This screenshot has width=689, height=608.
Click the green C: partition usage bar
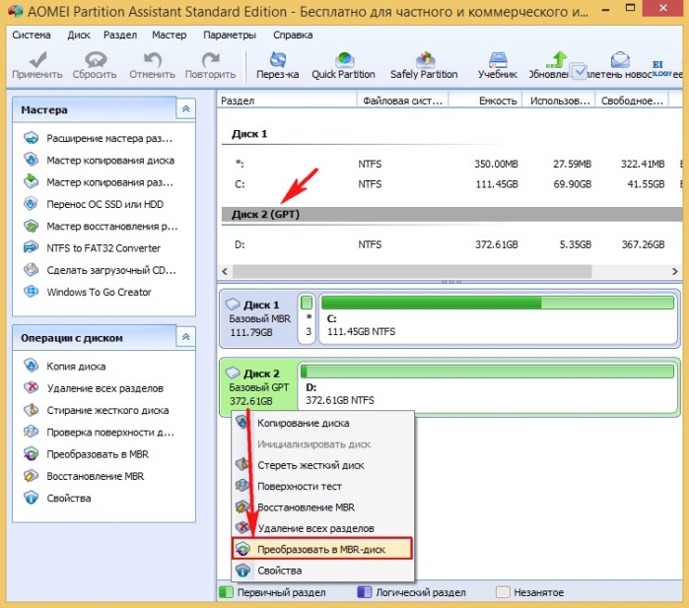(498, 303)
